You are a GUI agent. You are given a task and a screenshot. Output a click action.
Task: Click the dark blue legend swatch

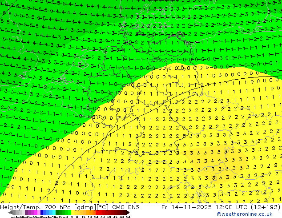tap(42, 212)
